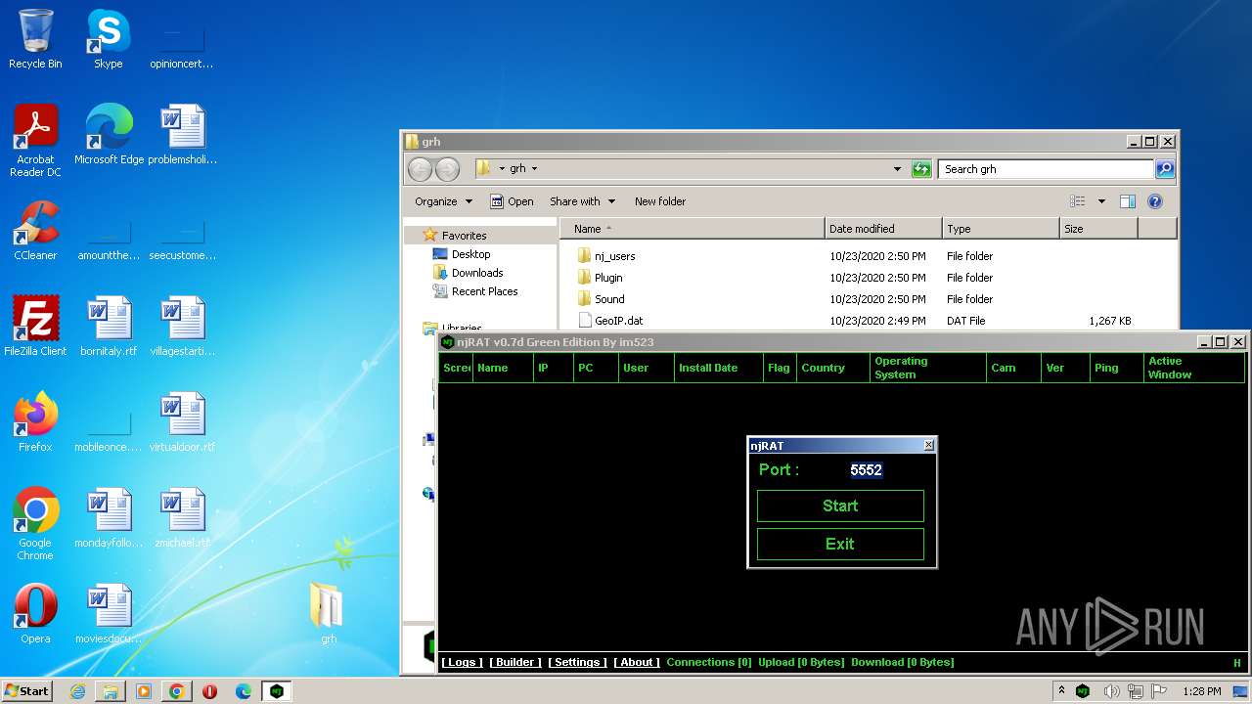
Task: Select the grh folder on desktop
Action: pyautogui.click(x=328, y=614)
